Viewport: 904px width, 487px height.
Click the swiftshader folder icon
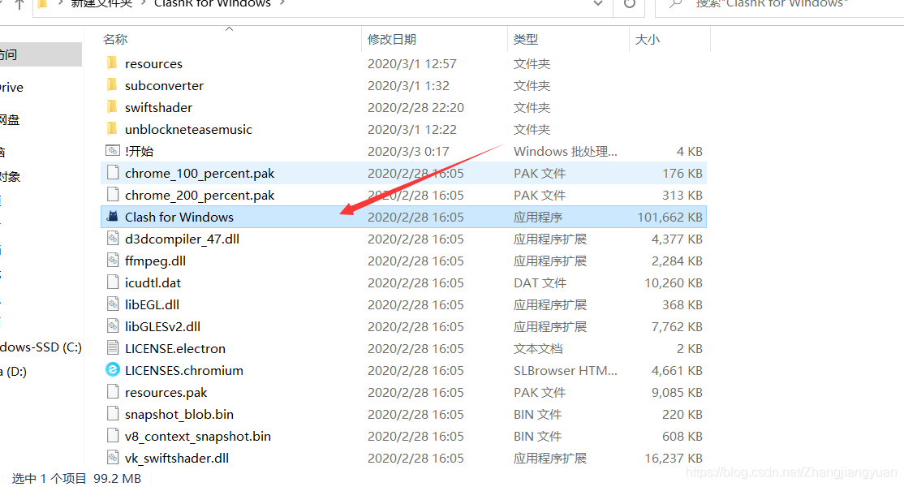113,106
